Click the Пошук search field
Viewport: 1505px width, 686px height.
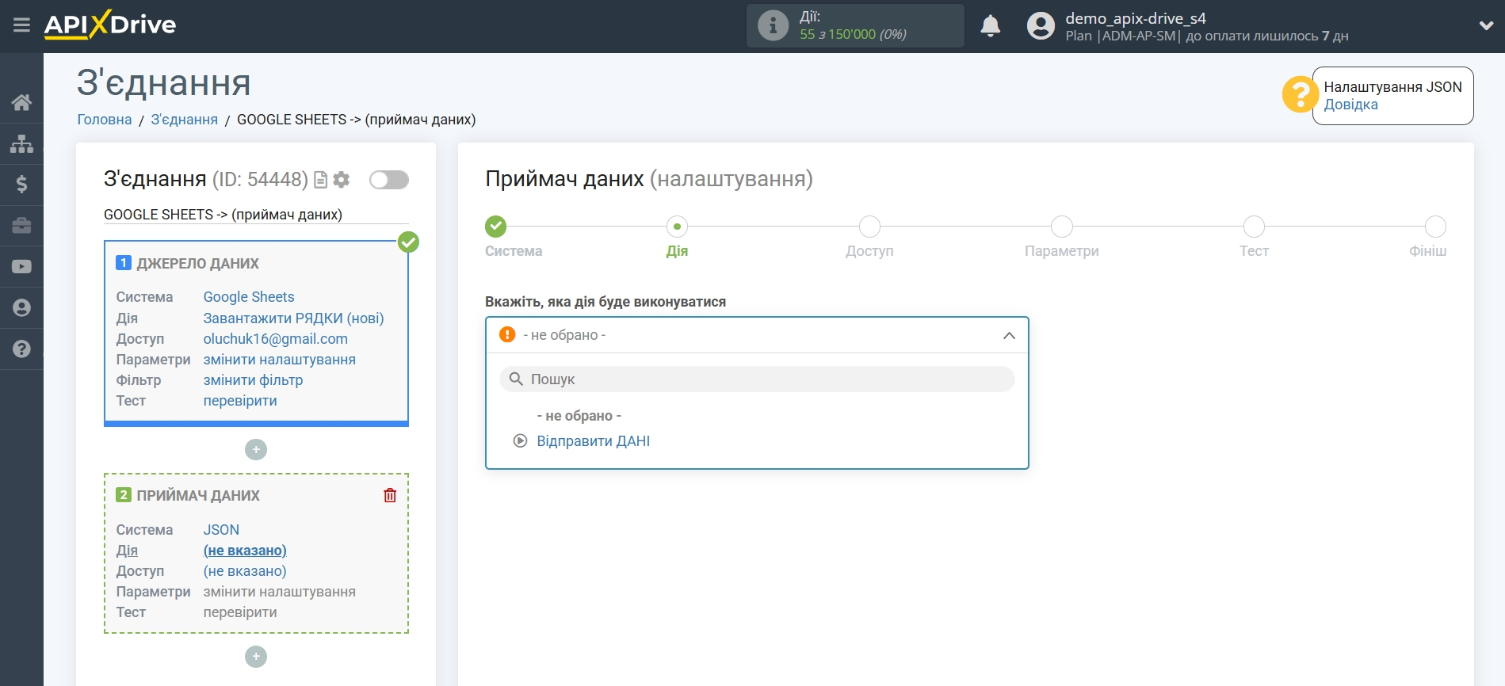(757, 379)
